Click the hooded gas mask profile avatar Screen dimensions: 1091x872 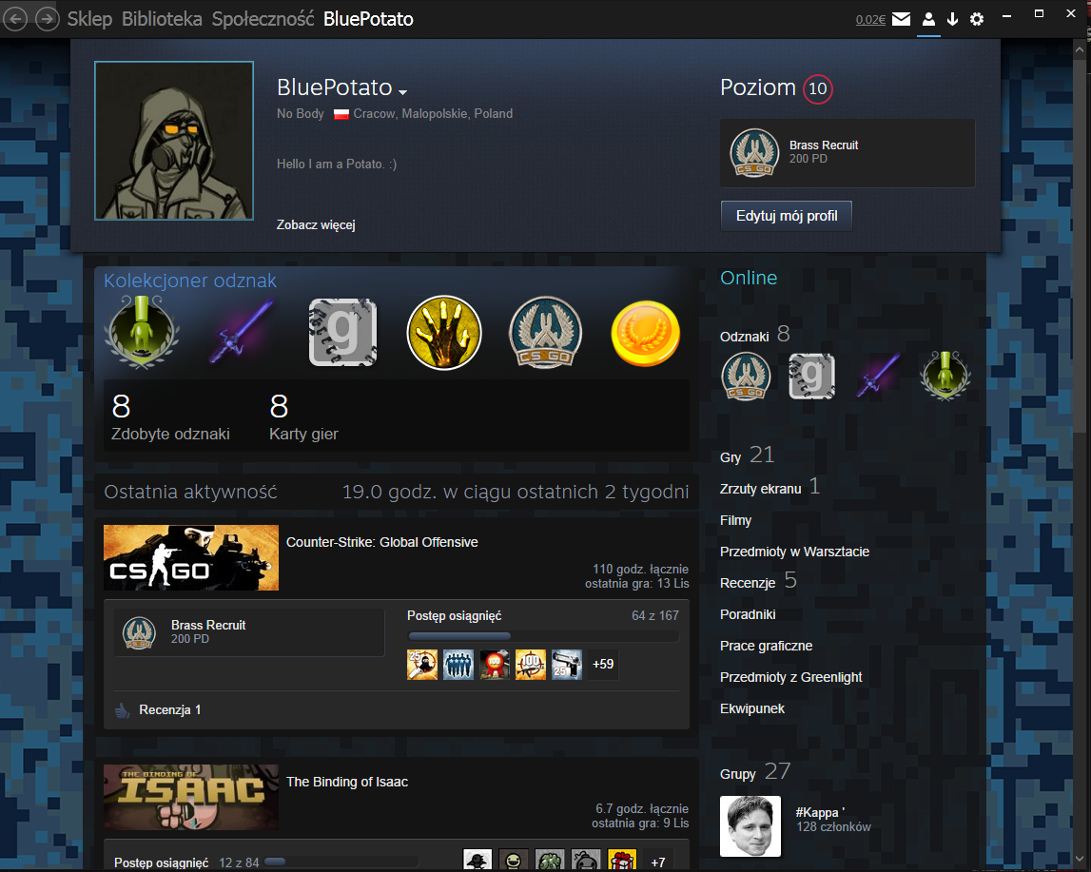coord(174,141)
